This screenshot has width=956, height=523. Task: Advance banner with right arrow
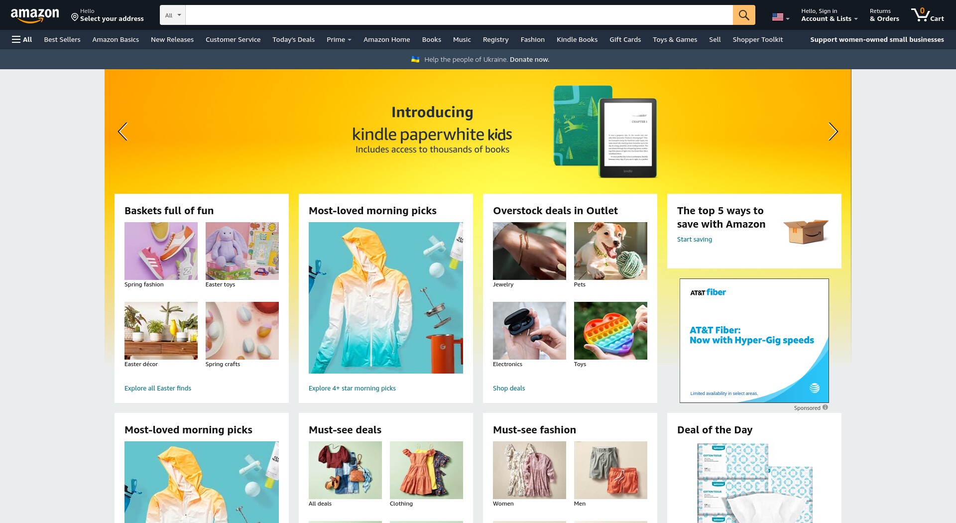(833, 131)
